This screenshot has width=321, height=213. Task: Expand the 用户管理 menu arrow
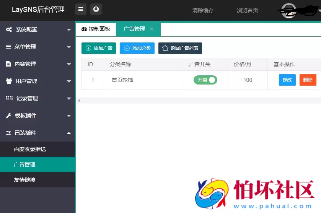coord(69,81)
